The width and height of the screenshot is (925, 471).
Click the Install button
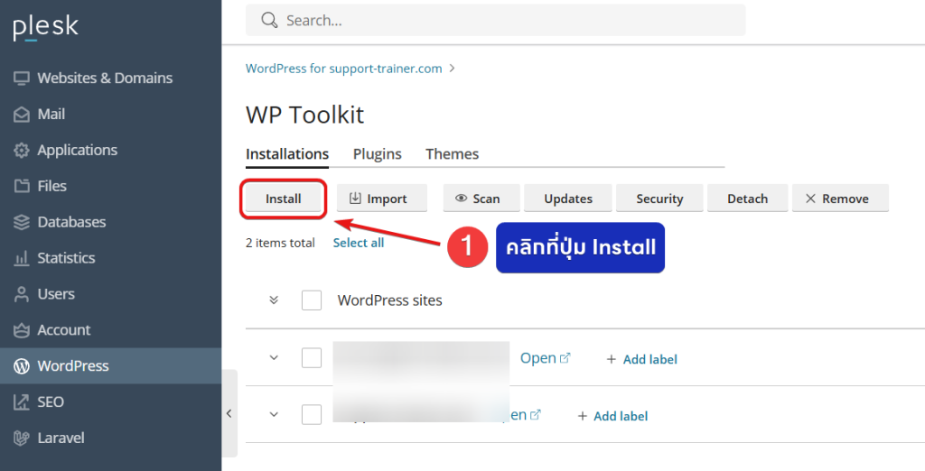click(284, 199)
